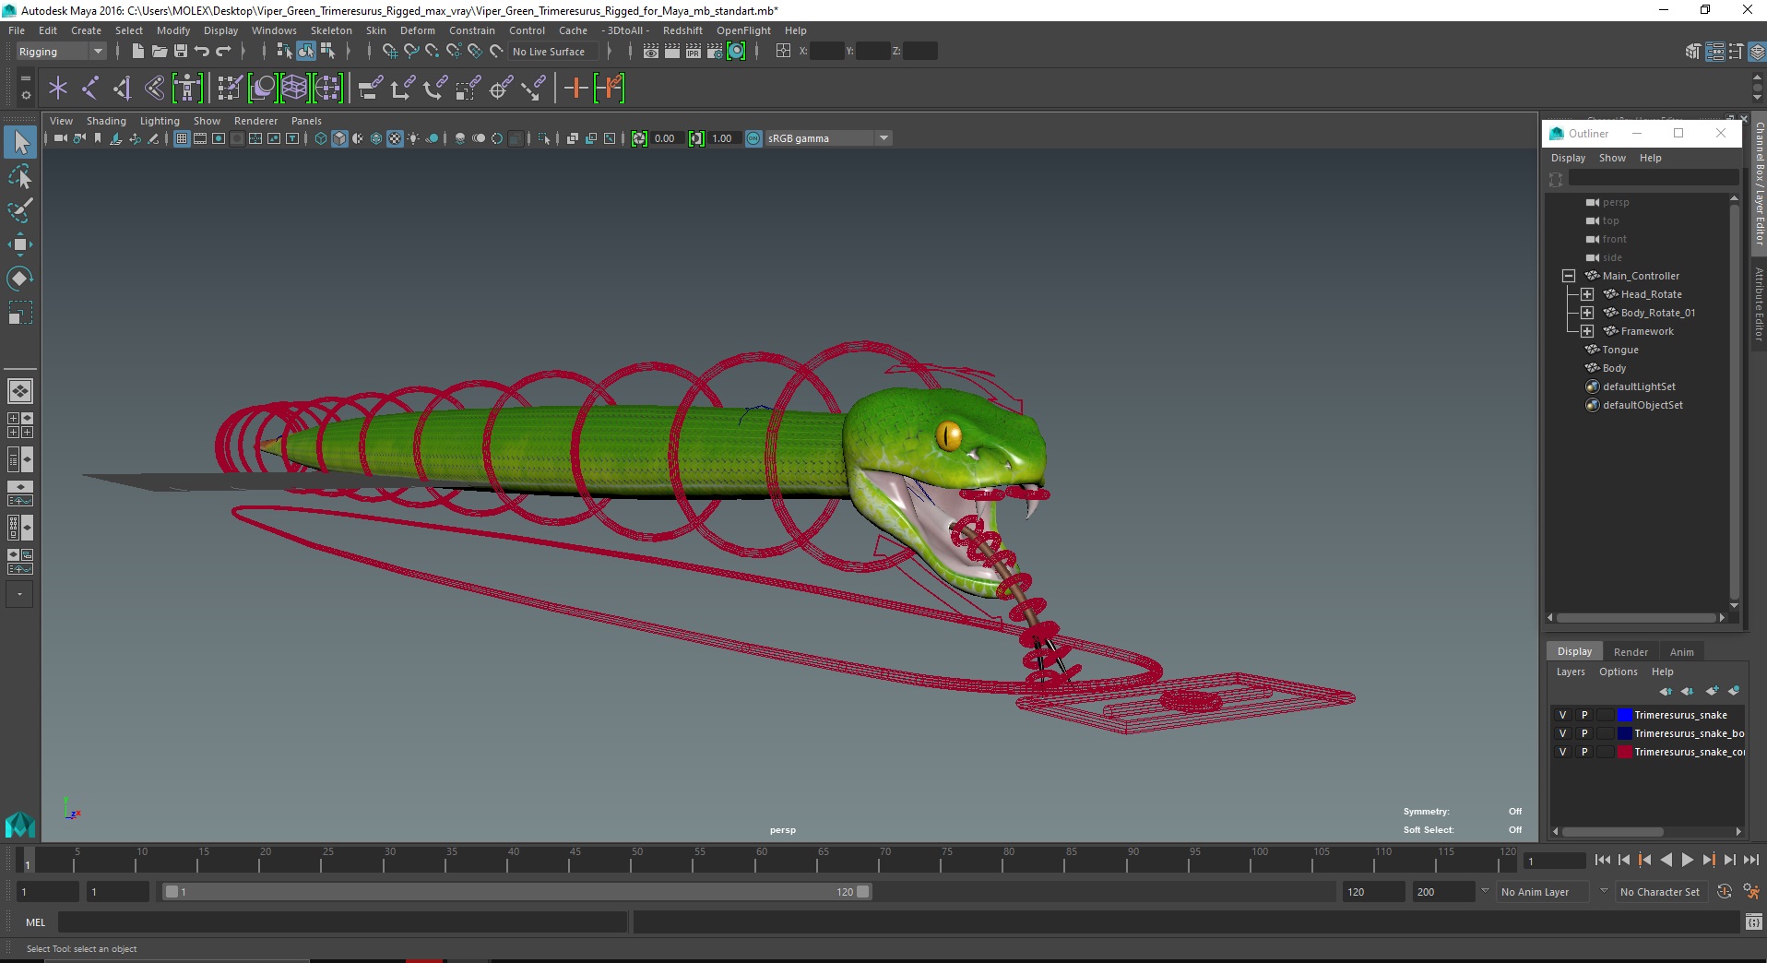Choose the Move tool in toolbox
The width and height of the screenshot is (1767, 963).
[20, 244]
